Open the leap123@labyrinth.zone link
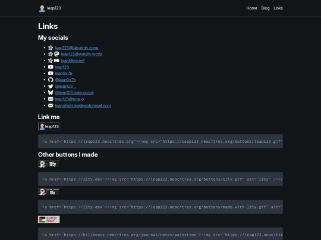Screen dimensions: 321x240 [x=77, y=48]
